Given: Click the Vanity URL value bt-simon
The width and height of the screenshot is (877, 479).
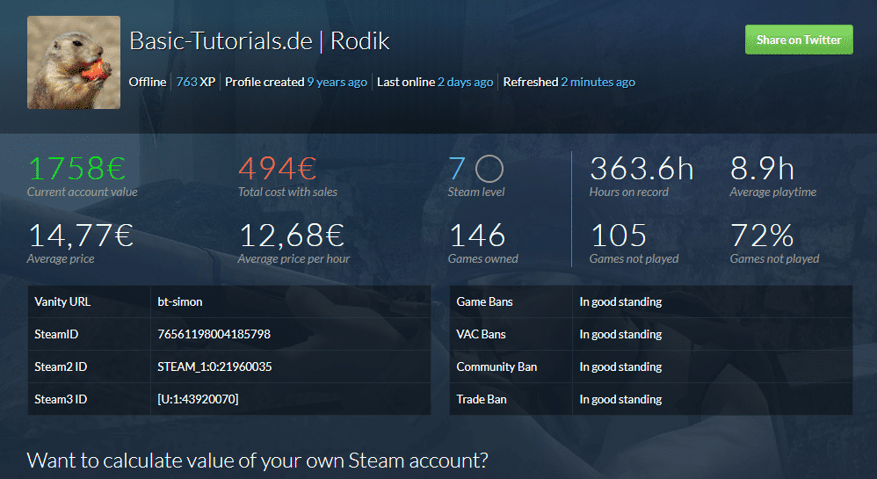Looking at the screenshot, I should tap(180, 301).
